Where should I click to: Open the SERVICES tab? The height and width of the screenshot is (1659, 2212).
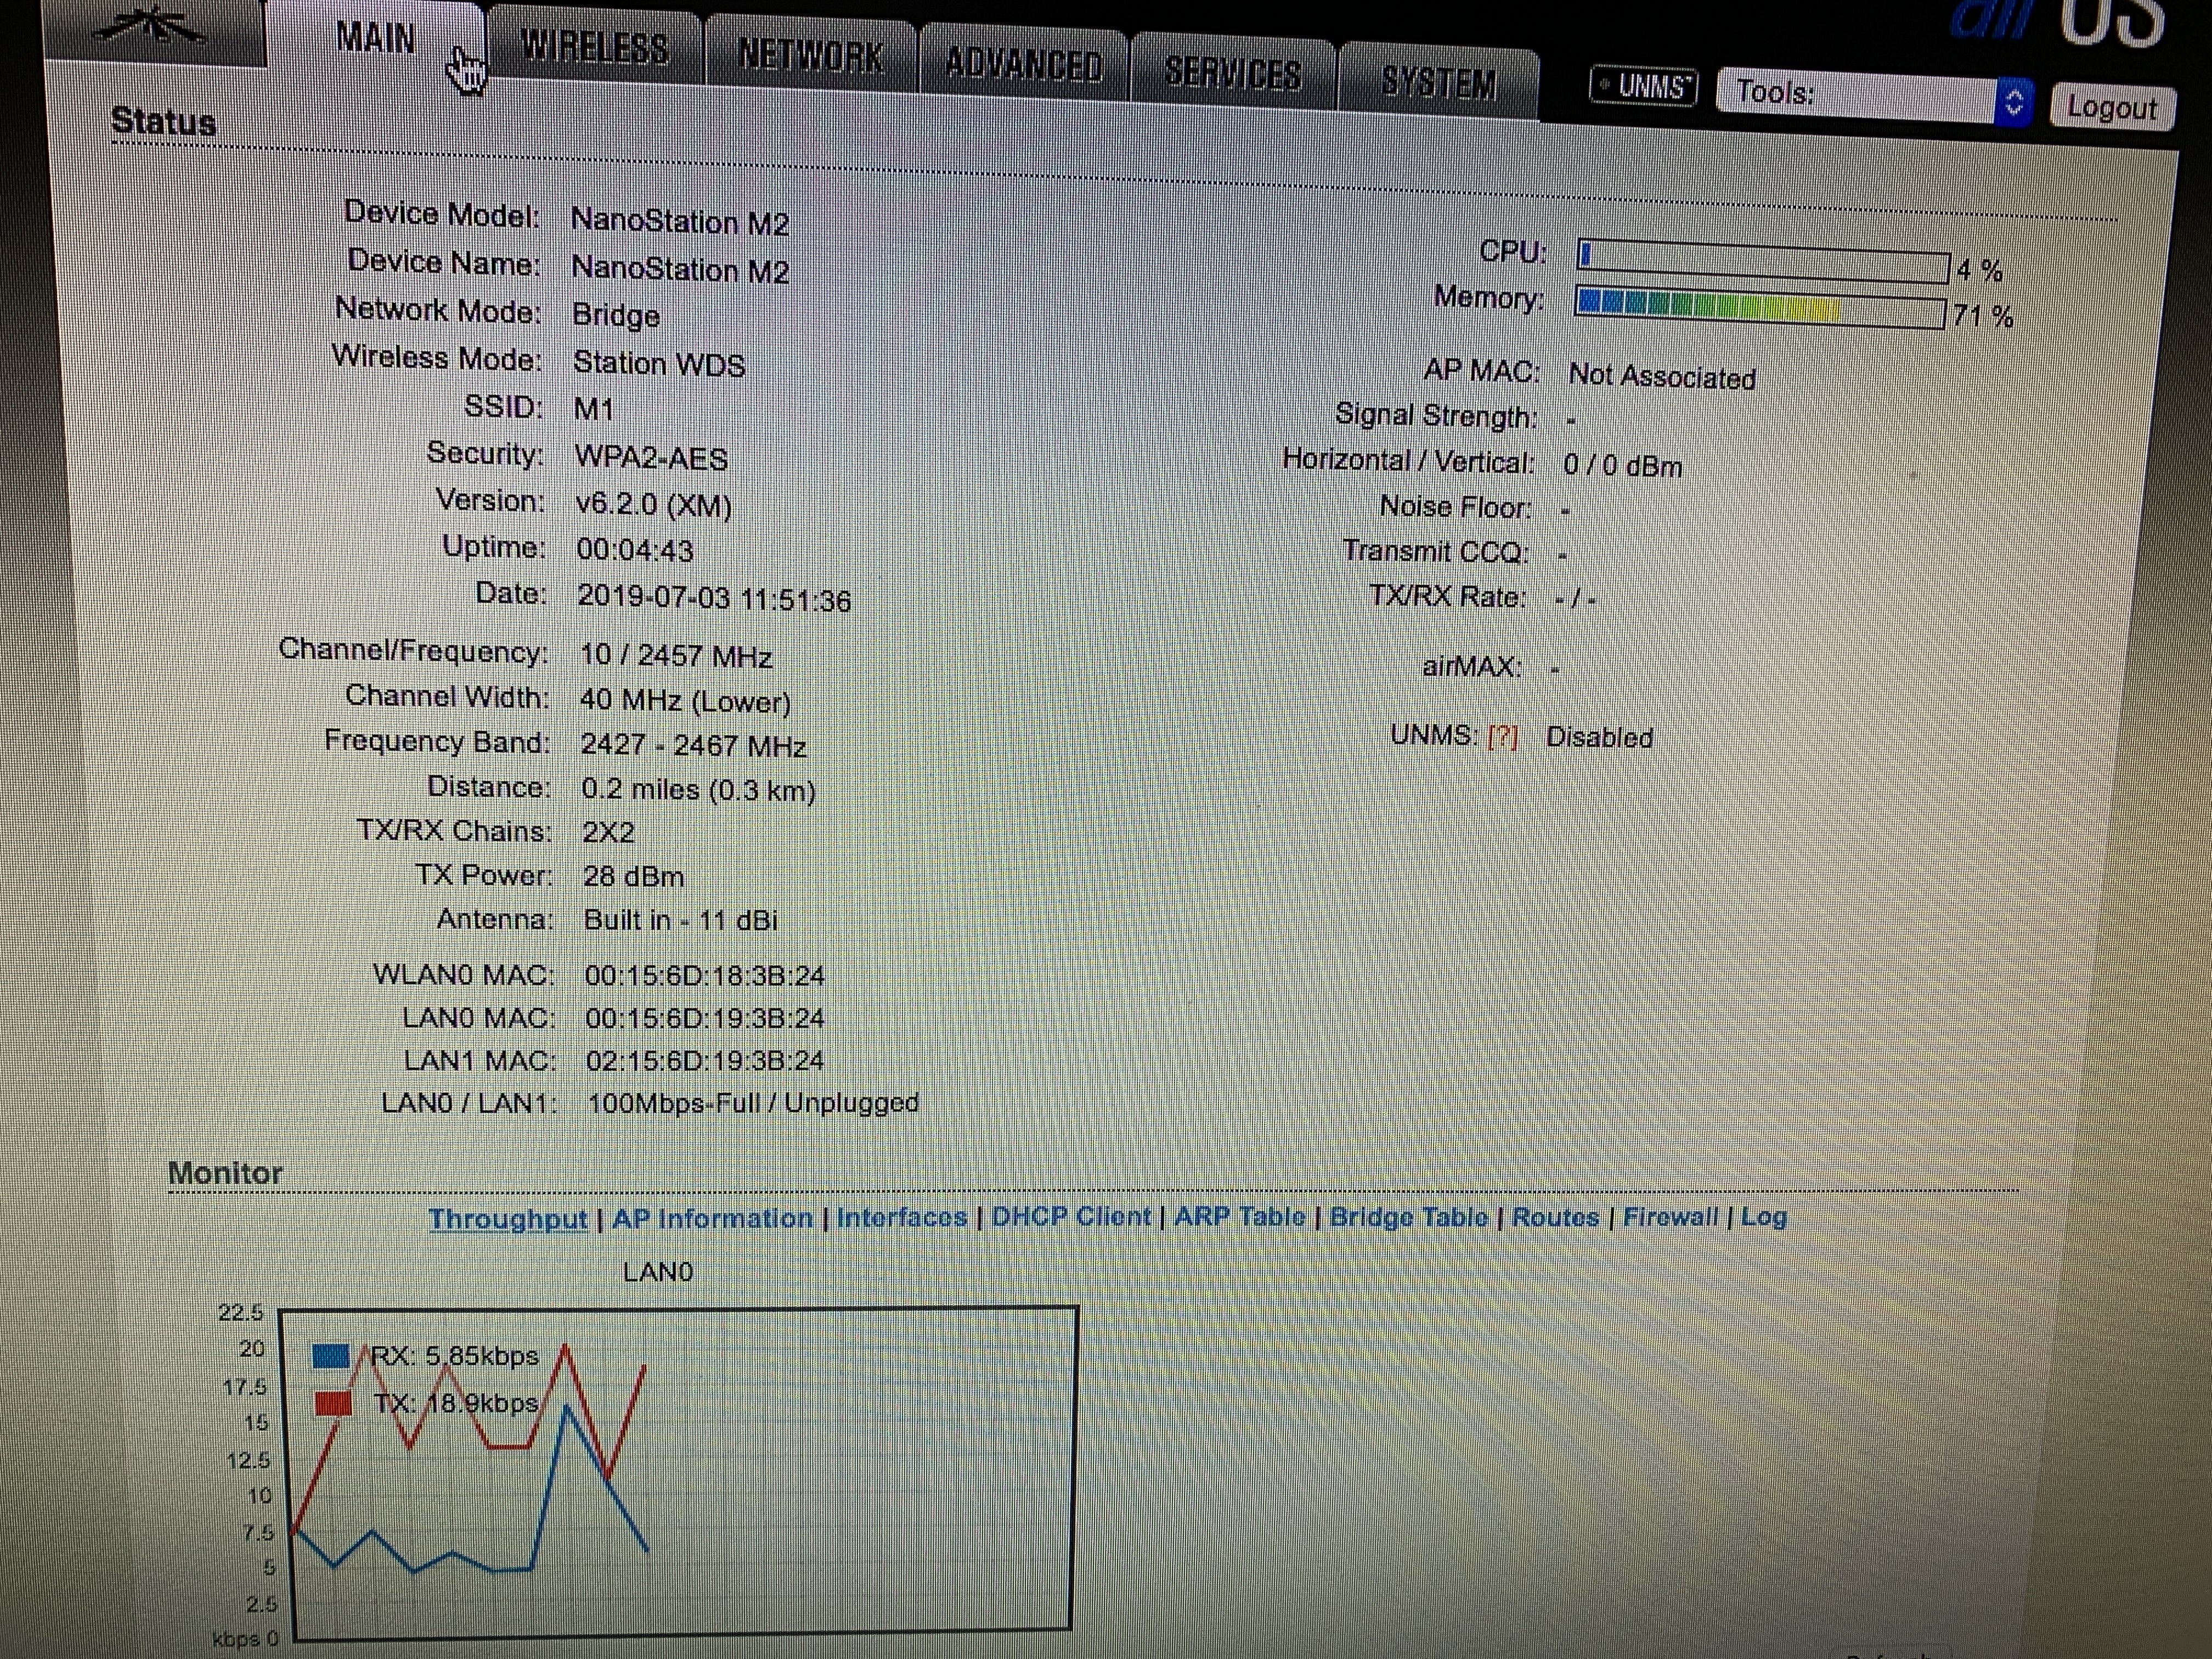1233,73
